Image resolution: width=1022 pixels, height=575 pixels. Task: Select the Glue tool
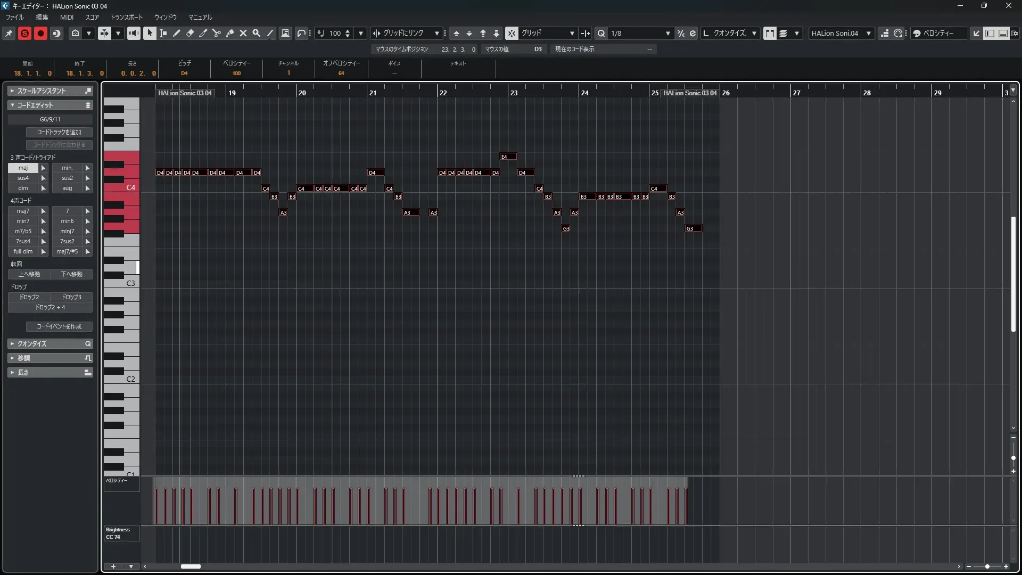coord(230,33)
